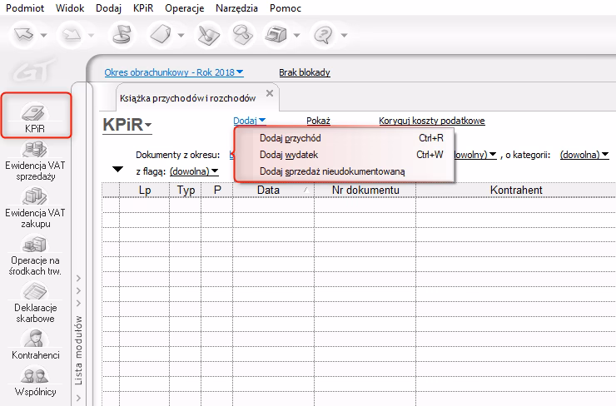Click the Lista modułów vertical panel label
This screenshot has width=616, height=406.
click(x=79, y=350)
